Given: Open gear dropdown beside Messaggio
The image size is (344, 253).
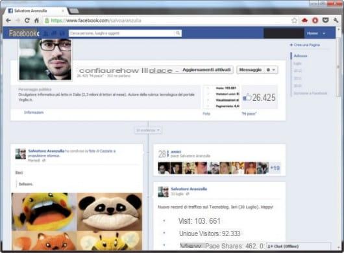Looking at the screenshot, I should [x=271, y=70].
